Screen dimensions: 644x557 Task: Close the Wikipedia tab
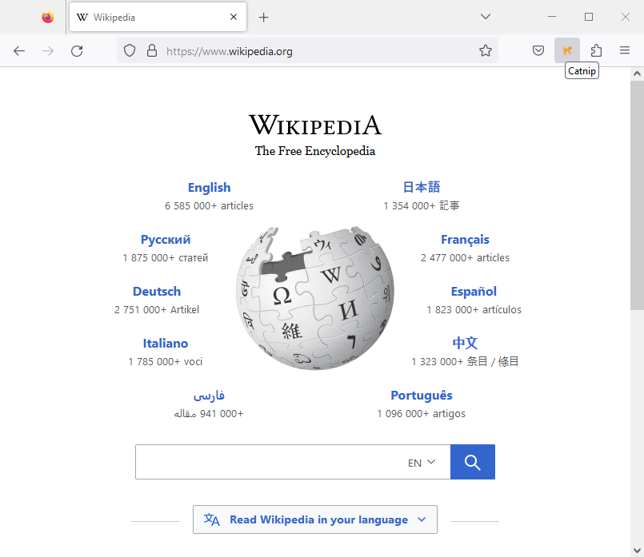click(234, 17)
